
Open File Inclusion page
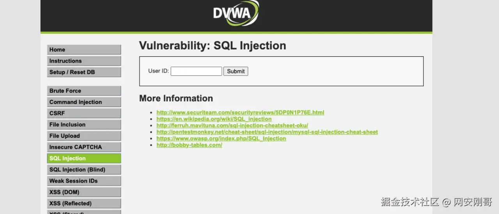tap(84, 125)
